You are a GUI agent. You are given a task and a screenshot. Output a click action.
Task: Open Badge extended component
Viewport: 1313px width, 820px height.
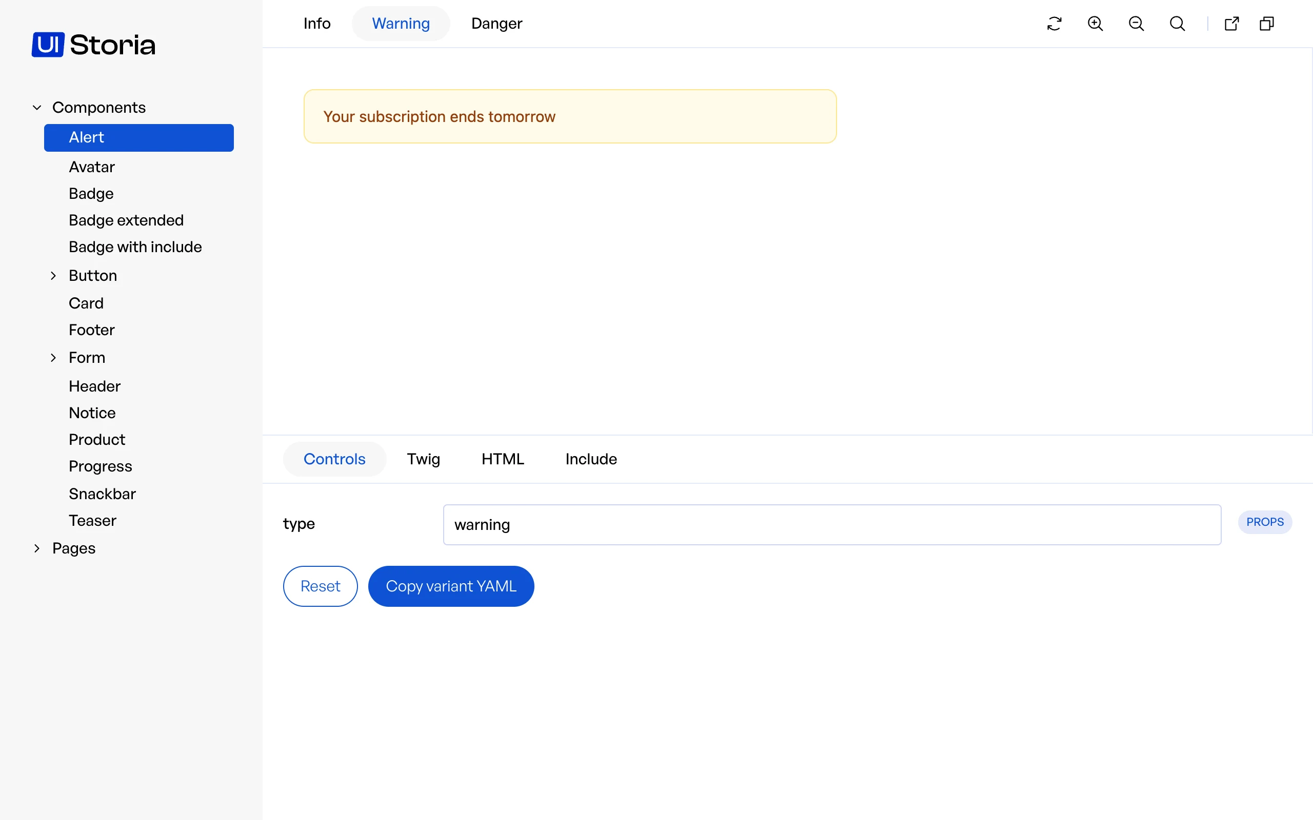point(126,220)
